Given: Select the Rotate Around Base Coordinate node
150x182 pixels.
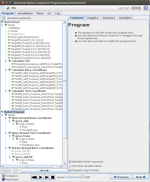Looking at the screenshot, I should point(33,148).
